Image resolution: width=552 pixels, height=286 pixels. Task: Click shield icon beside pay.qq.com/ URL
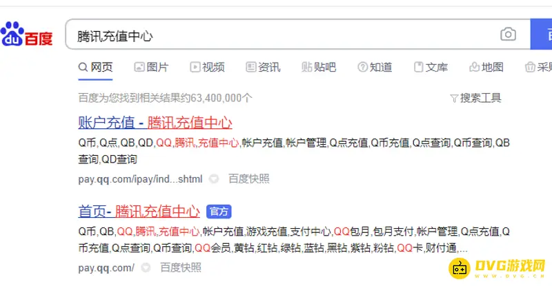[146, 267]
